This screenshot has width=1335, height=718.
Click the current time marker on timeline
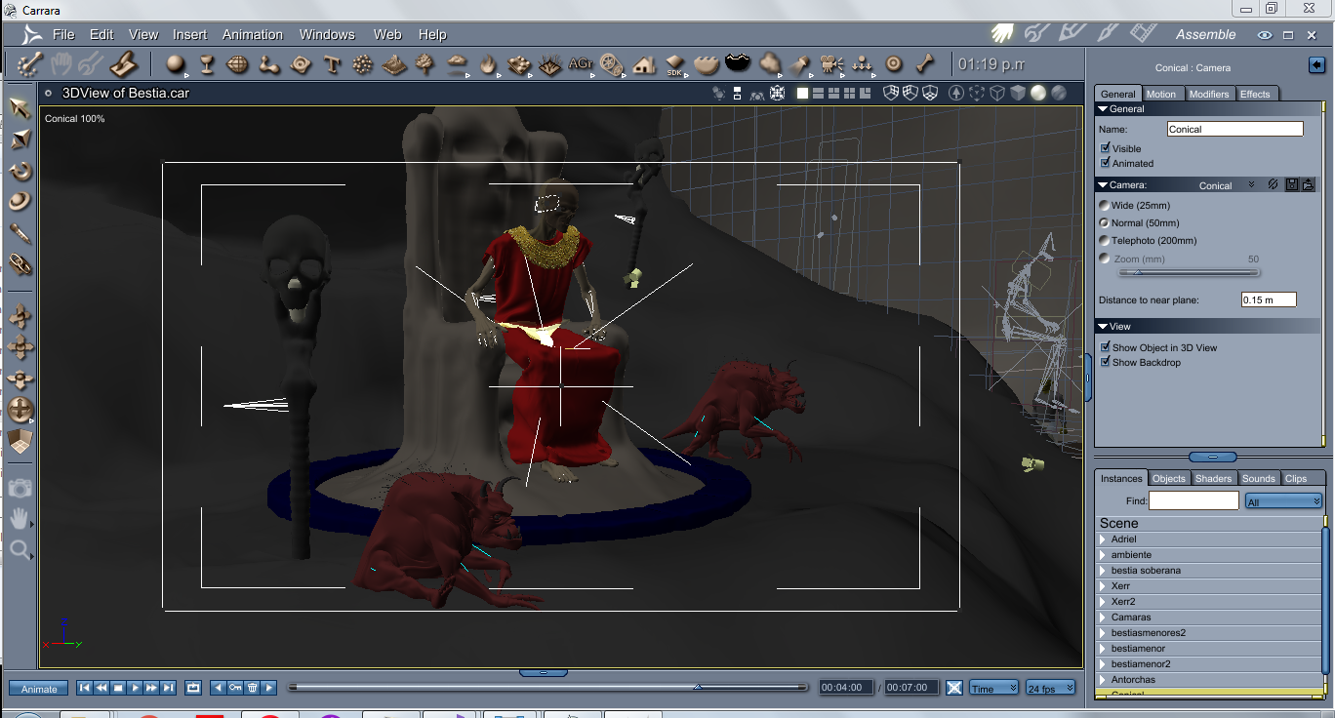coord(697,687)
